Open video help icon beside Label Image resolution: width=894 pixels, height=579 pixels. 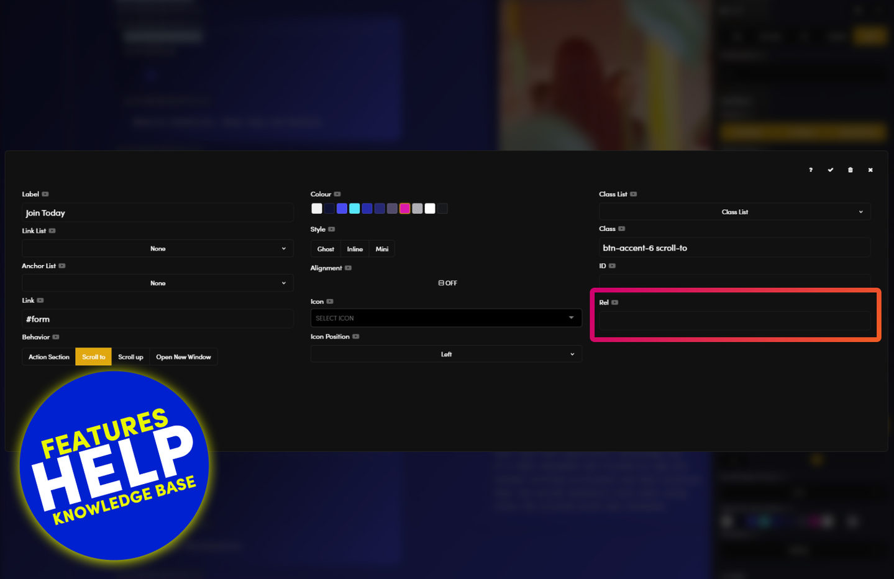(x=45, y=194)
